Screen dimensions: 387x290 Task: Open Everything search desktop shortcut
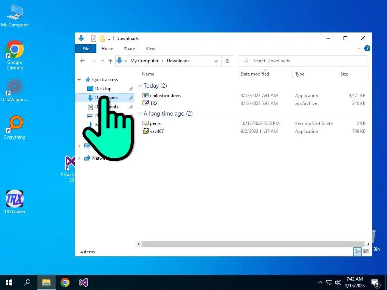tap(15, 127)
